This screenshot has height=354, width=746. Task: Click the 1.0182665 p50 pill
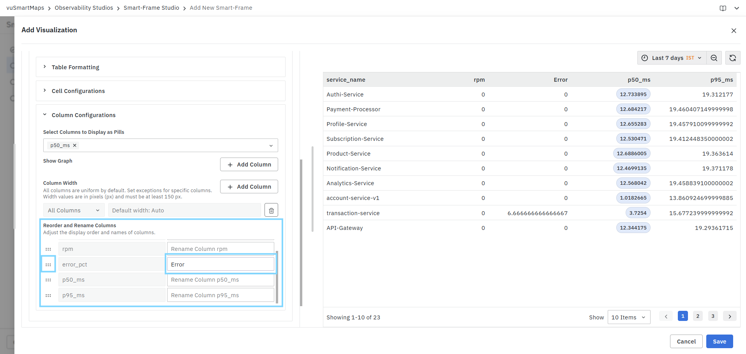pyautogui.click(x=633, y=198)
